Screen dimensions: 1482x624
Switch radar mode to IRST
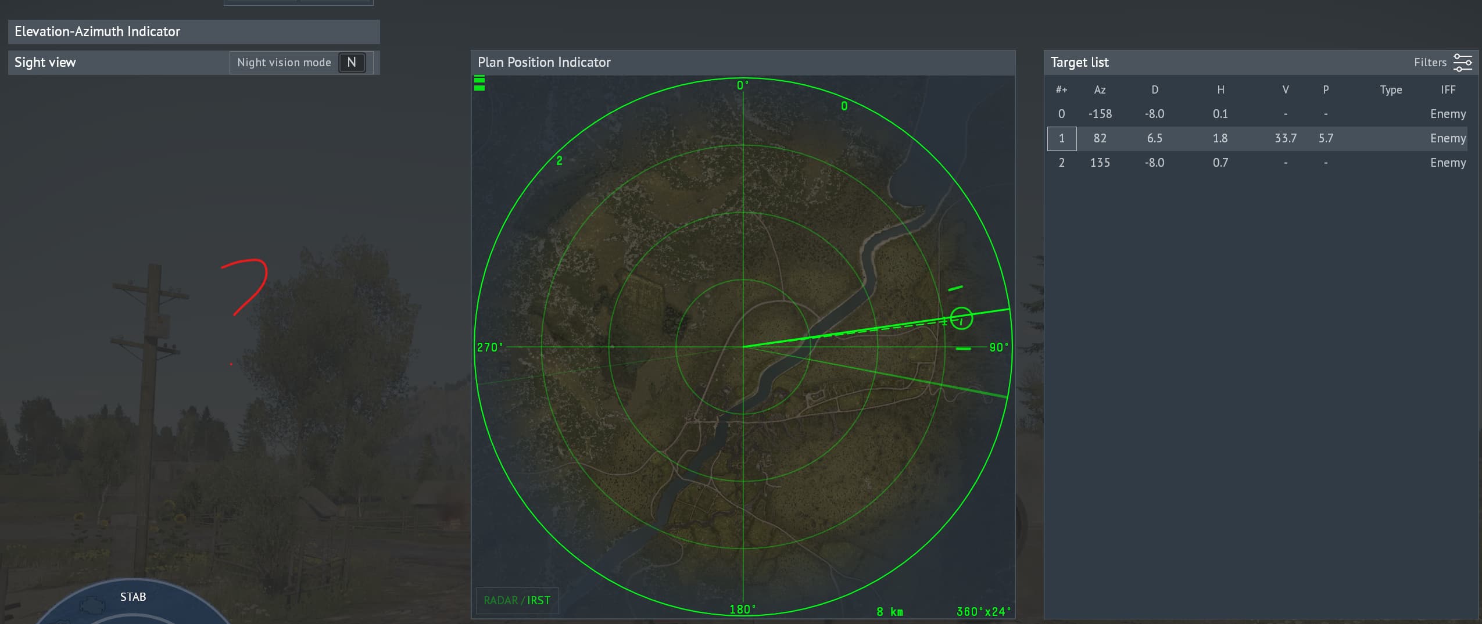tap(539, 600)
